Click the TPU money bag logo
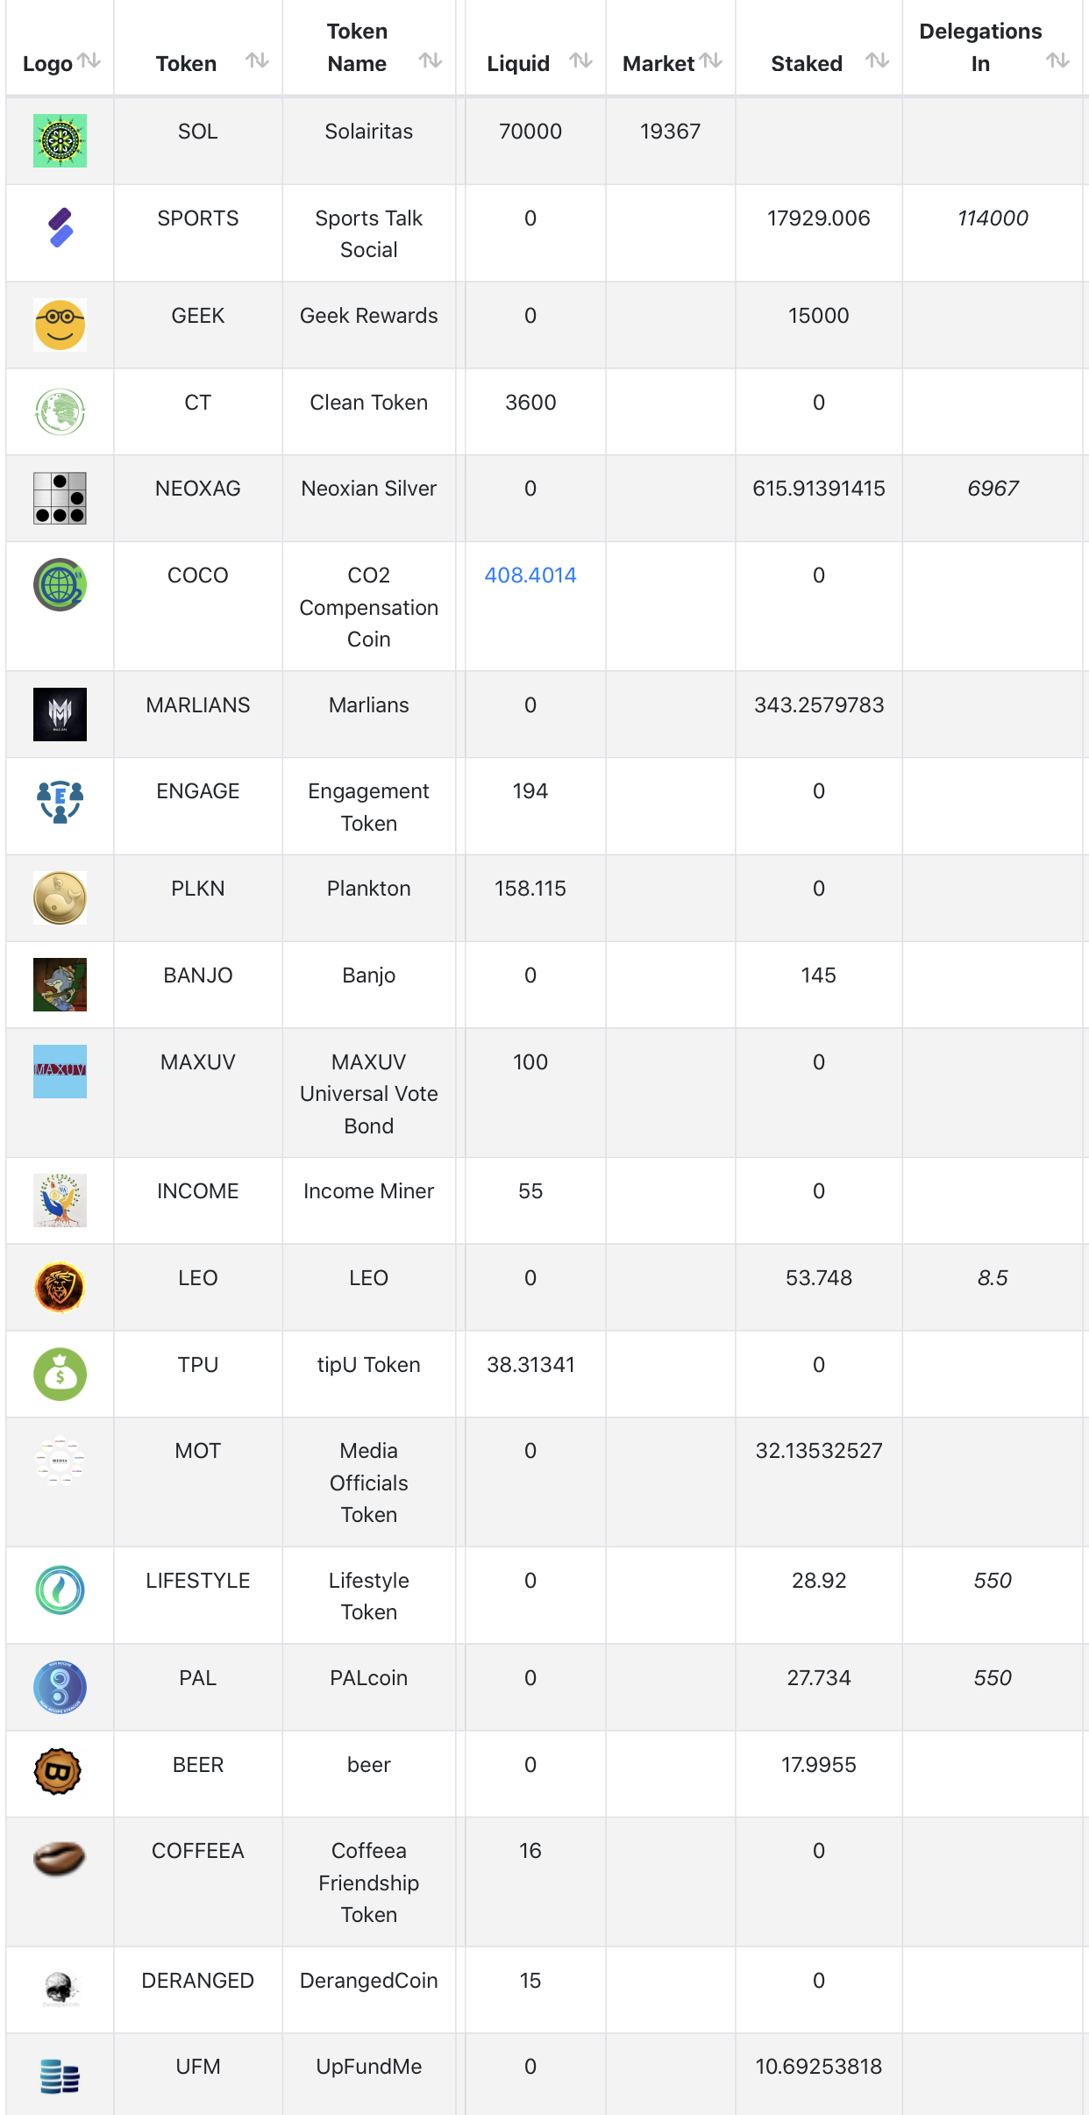 (x=60, y=1374)
